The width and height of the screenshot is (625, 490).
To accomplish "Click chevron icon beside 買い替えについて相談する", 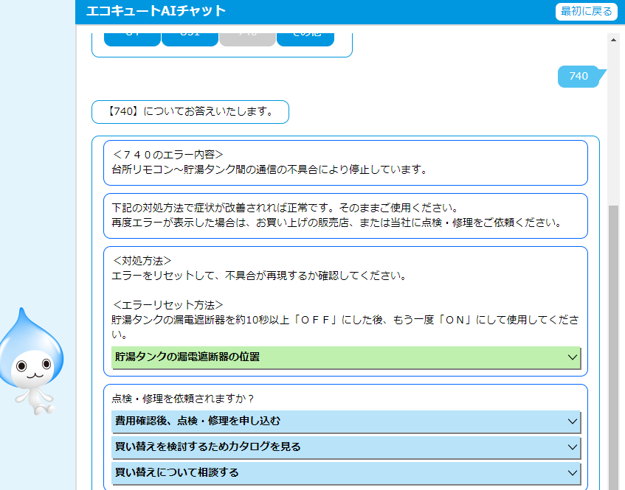I will [573, 472].
